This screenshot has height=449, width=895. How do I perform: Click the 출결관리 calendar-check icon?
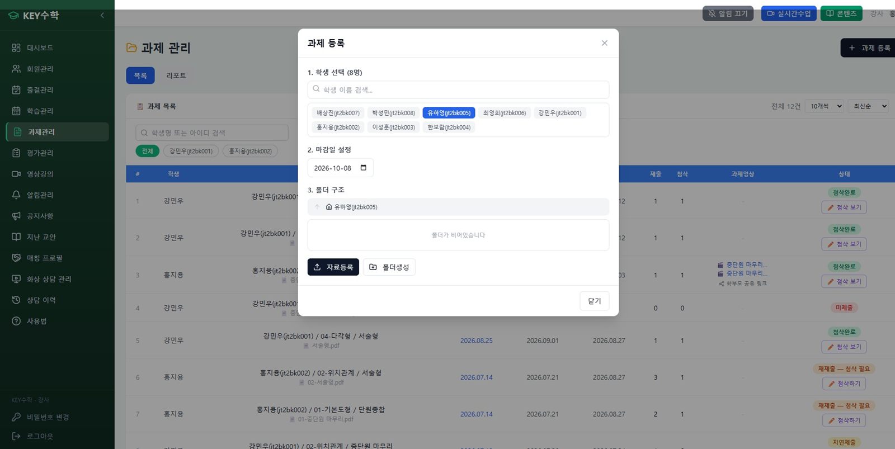16,90
